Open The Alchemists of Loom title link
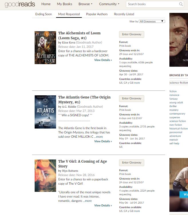Screen dimensions: 188x215 click(79, 35)
